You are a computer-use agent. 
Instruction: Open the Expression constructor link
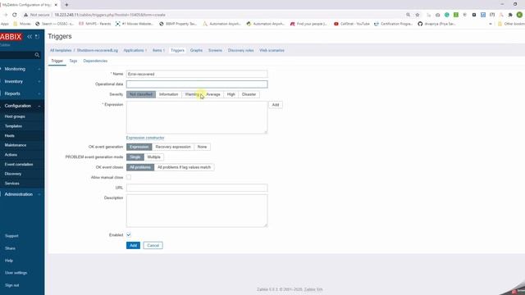click(145, 138)
